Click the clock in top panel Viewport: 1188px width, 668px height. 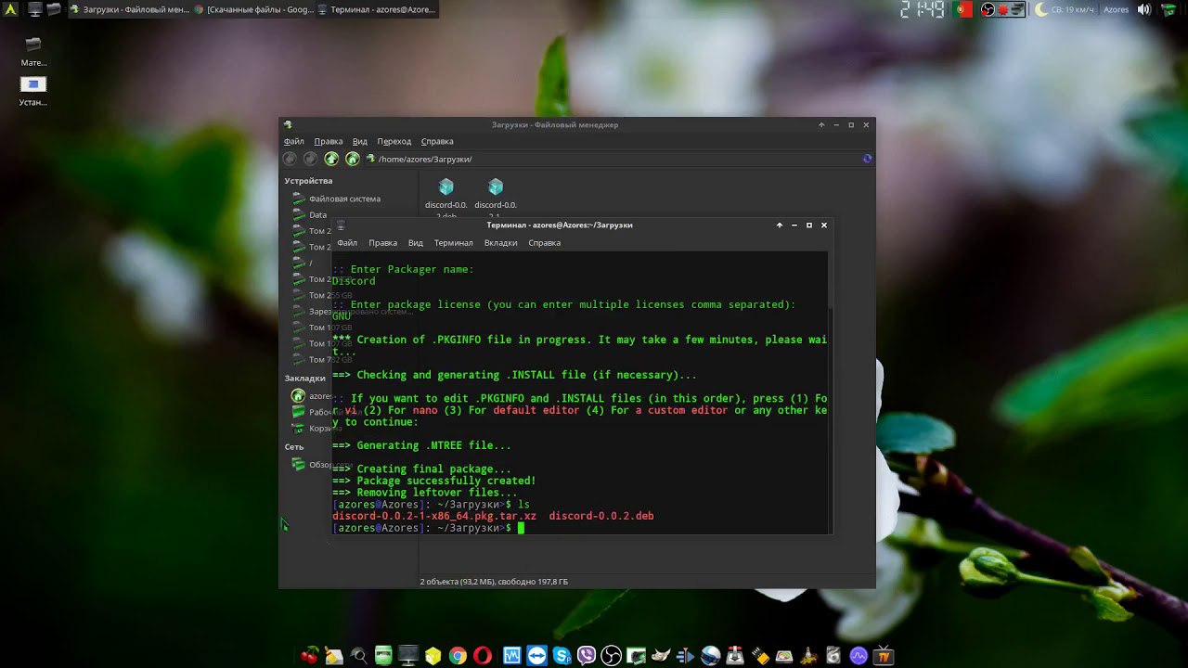coord(923,9)
